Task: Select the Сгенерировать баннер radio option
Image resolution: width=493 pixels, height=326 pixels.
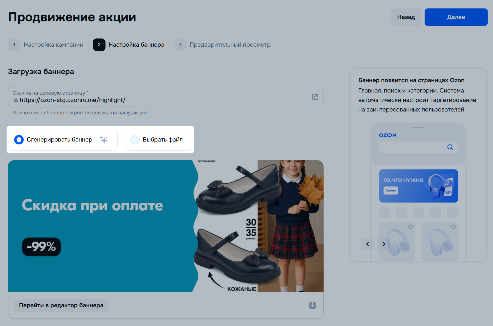Action: (x=19, y=140)
